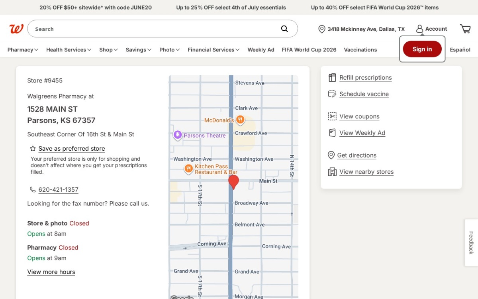
Task: Click the Main St label on the map
Action: click(268, 181)
